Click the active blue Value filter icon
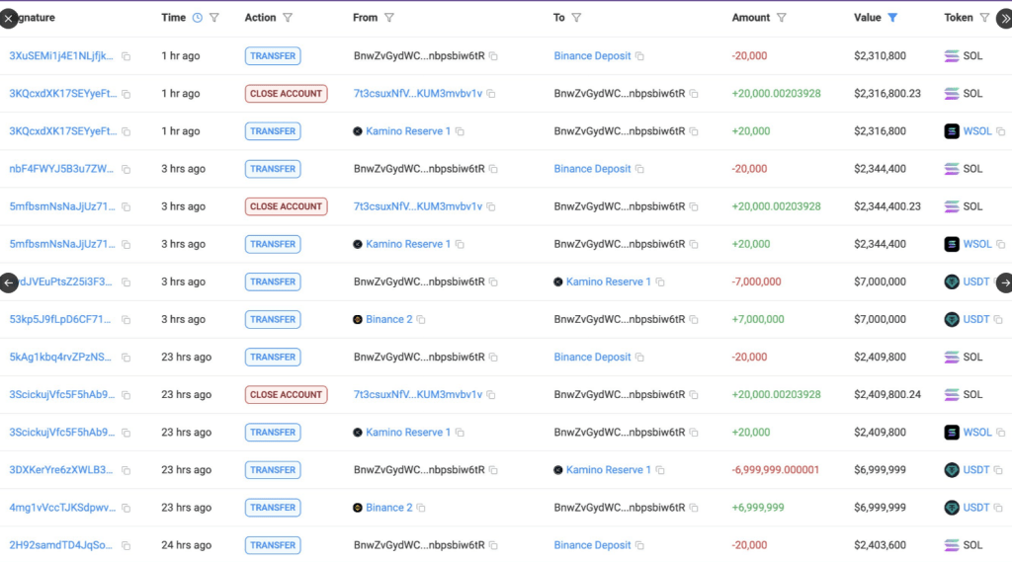Screen dimensions: 1012x562 pos(892,18)
